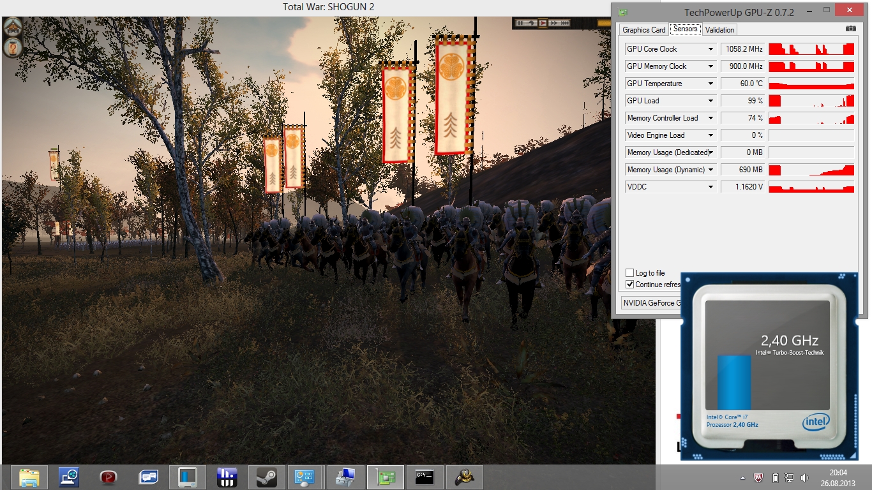Open the question mark help icon in Shogun 2
Viewport: 872px width, 490px height.
pyautogui.click(x=13, y=48)
